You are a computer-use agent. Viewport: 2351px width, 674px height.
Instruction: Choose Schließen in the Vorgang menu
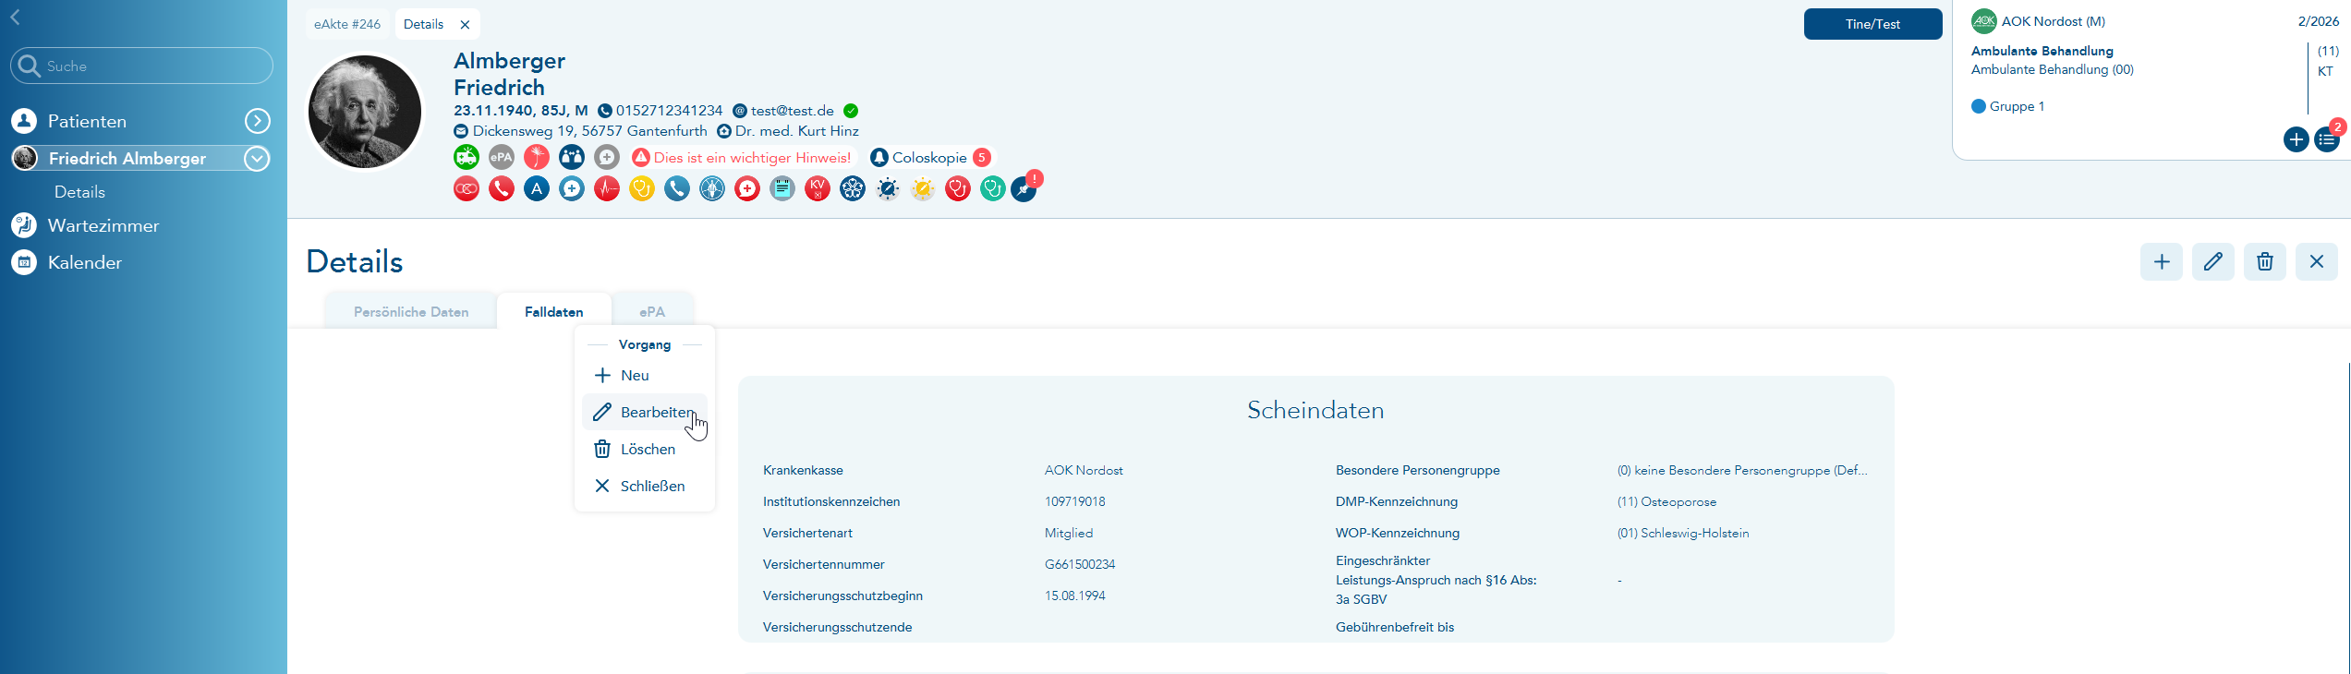pos(645,486)
